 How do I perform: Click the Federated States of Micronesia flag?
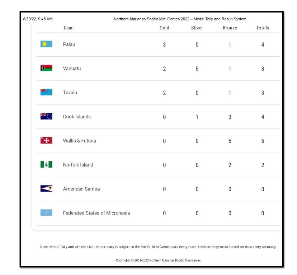point(47,213)
